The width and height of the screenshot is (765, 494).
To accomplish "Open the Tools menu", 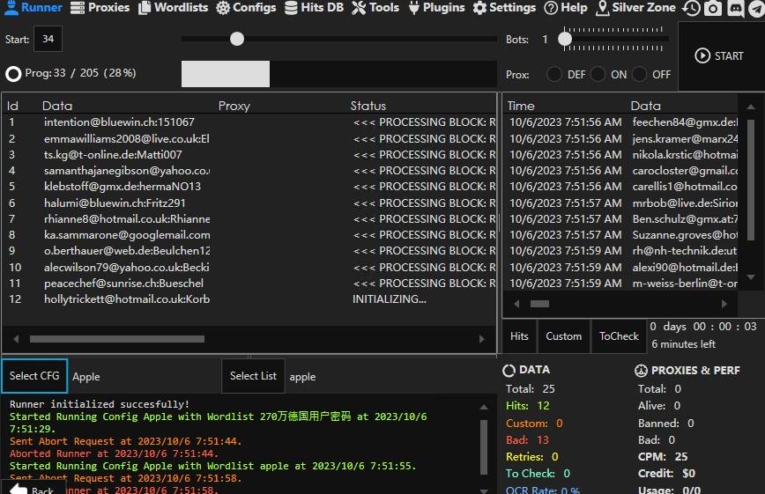I will point(375,8).
